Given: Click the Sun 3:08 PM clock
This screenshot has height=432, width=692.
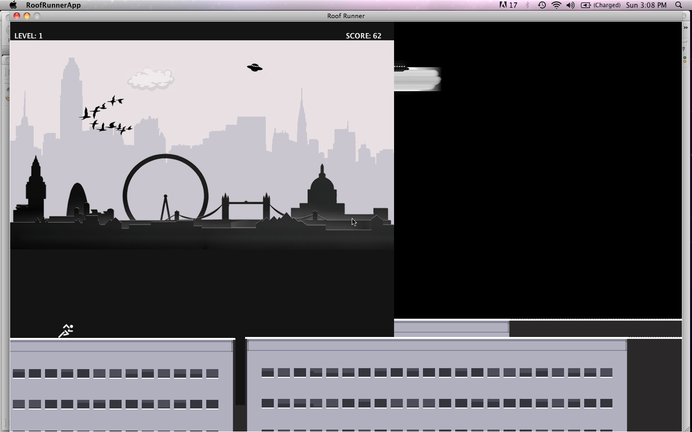Looking at the screenshot, I should coord(646,5).
